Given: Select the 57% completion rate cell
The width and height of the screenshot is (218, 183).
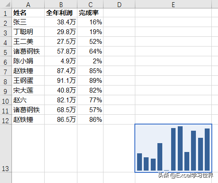Looking at the screenshot, I should coord(90,110).
